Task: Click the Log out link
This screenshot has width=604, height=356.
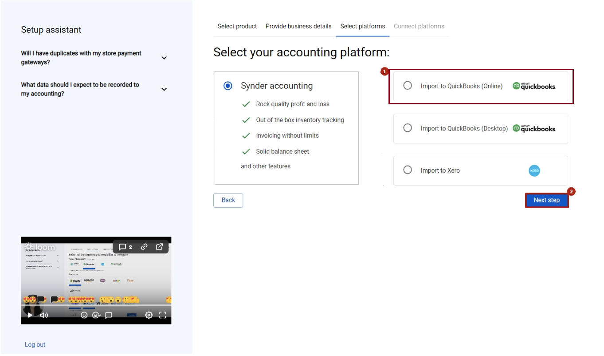Action: [35, 344]
